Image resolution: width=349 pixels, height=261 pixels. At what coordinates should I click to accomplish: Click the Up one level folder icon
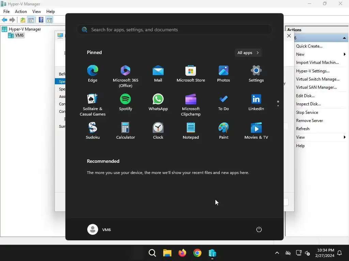pos(23,20)
